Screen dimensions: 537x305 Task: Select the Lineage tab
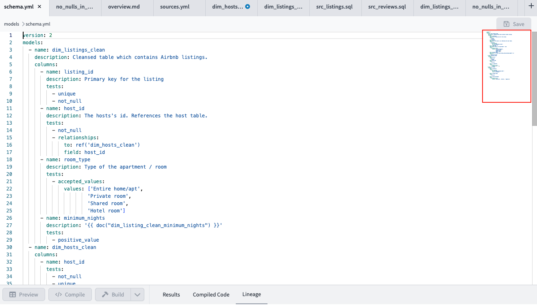251,294
